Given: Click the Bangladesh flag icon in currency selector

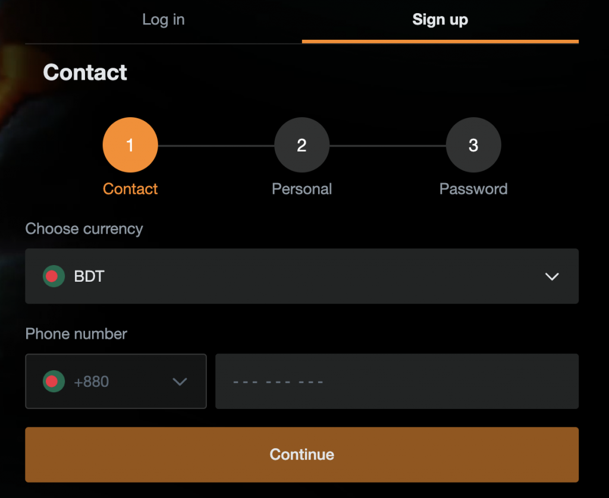Looking at the screenshot, I should [53, 276].
